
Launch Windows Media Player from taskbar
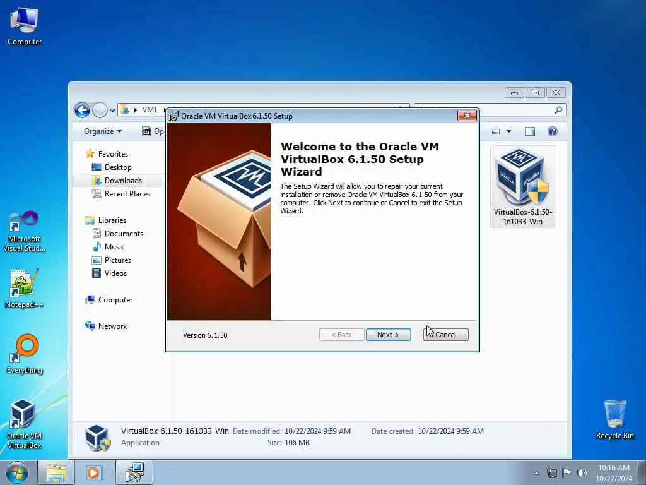[93, 472]
